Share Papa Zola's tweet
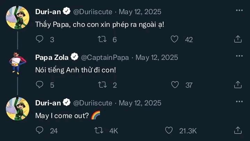 click(238, 85)
